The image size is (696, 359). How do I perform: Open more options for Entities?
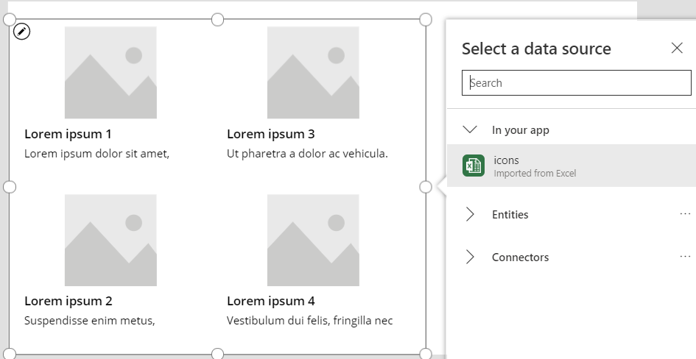pos(685,214)
